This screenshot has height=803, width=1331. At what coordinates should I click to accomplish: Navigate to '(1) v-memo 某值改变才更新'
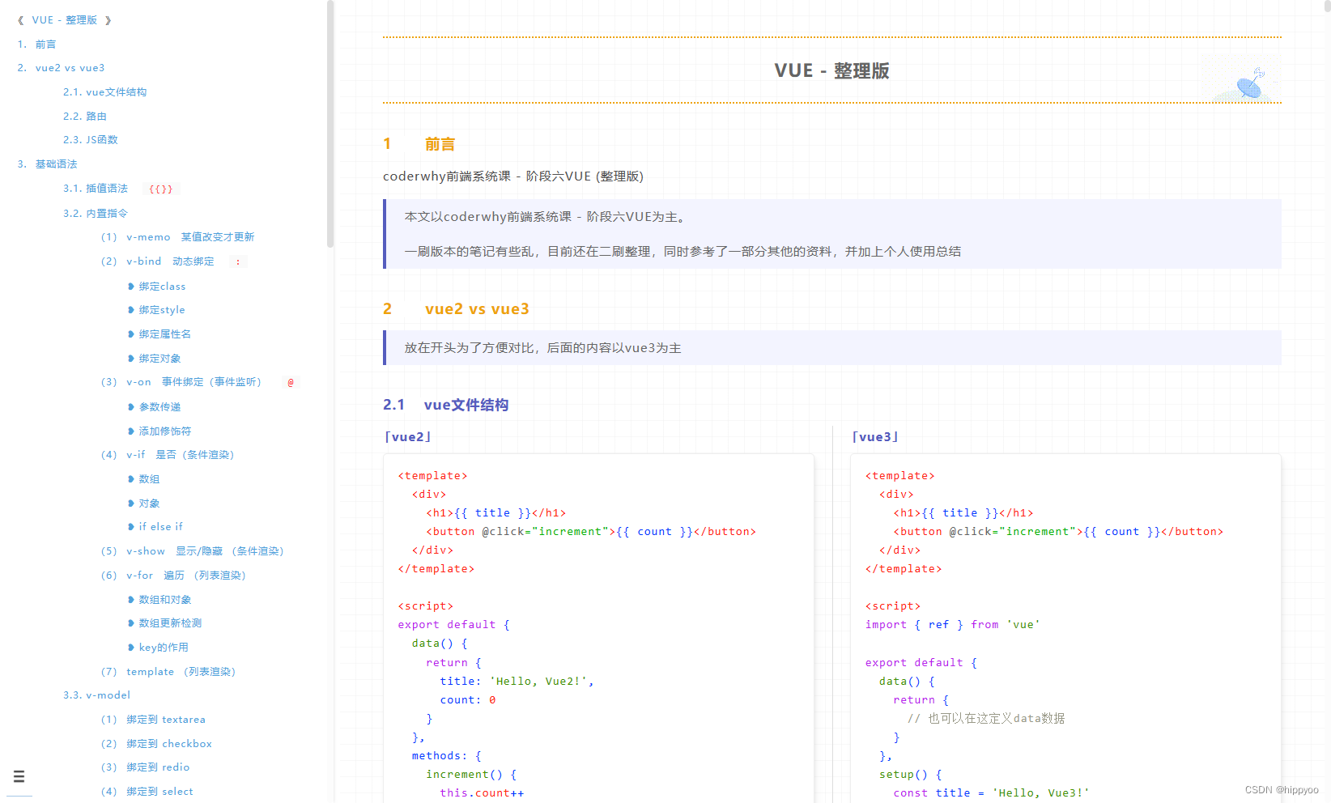(178, 237)
